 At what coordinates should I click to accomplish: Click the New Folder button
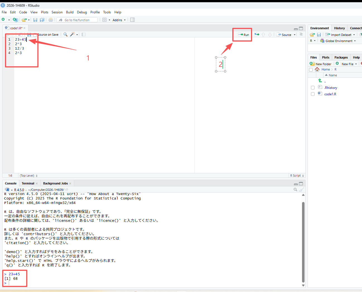(x=321, y=64)
